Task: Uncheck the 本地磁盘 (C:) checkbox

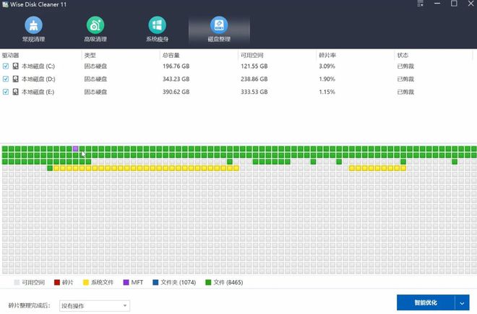Action: 6,67
